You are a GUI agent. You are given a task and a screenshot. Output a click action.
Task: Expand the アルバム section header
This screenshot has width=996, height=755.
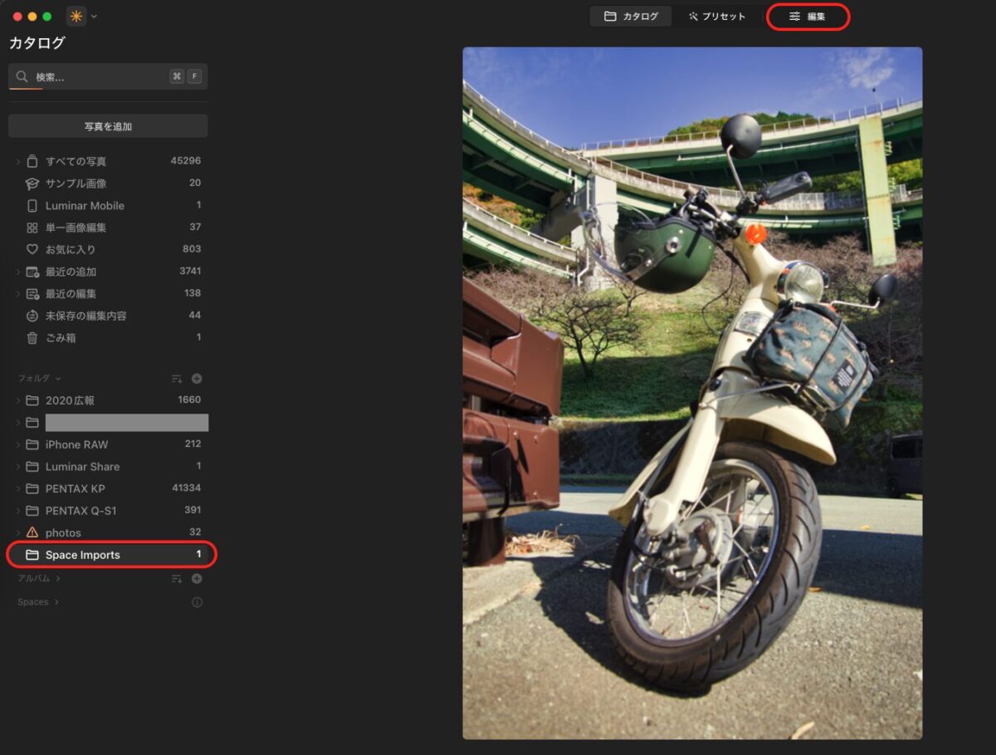(39, 579)
